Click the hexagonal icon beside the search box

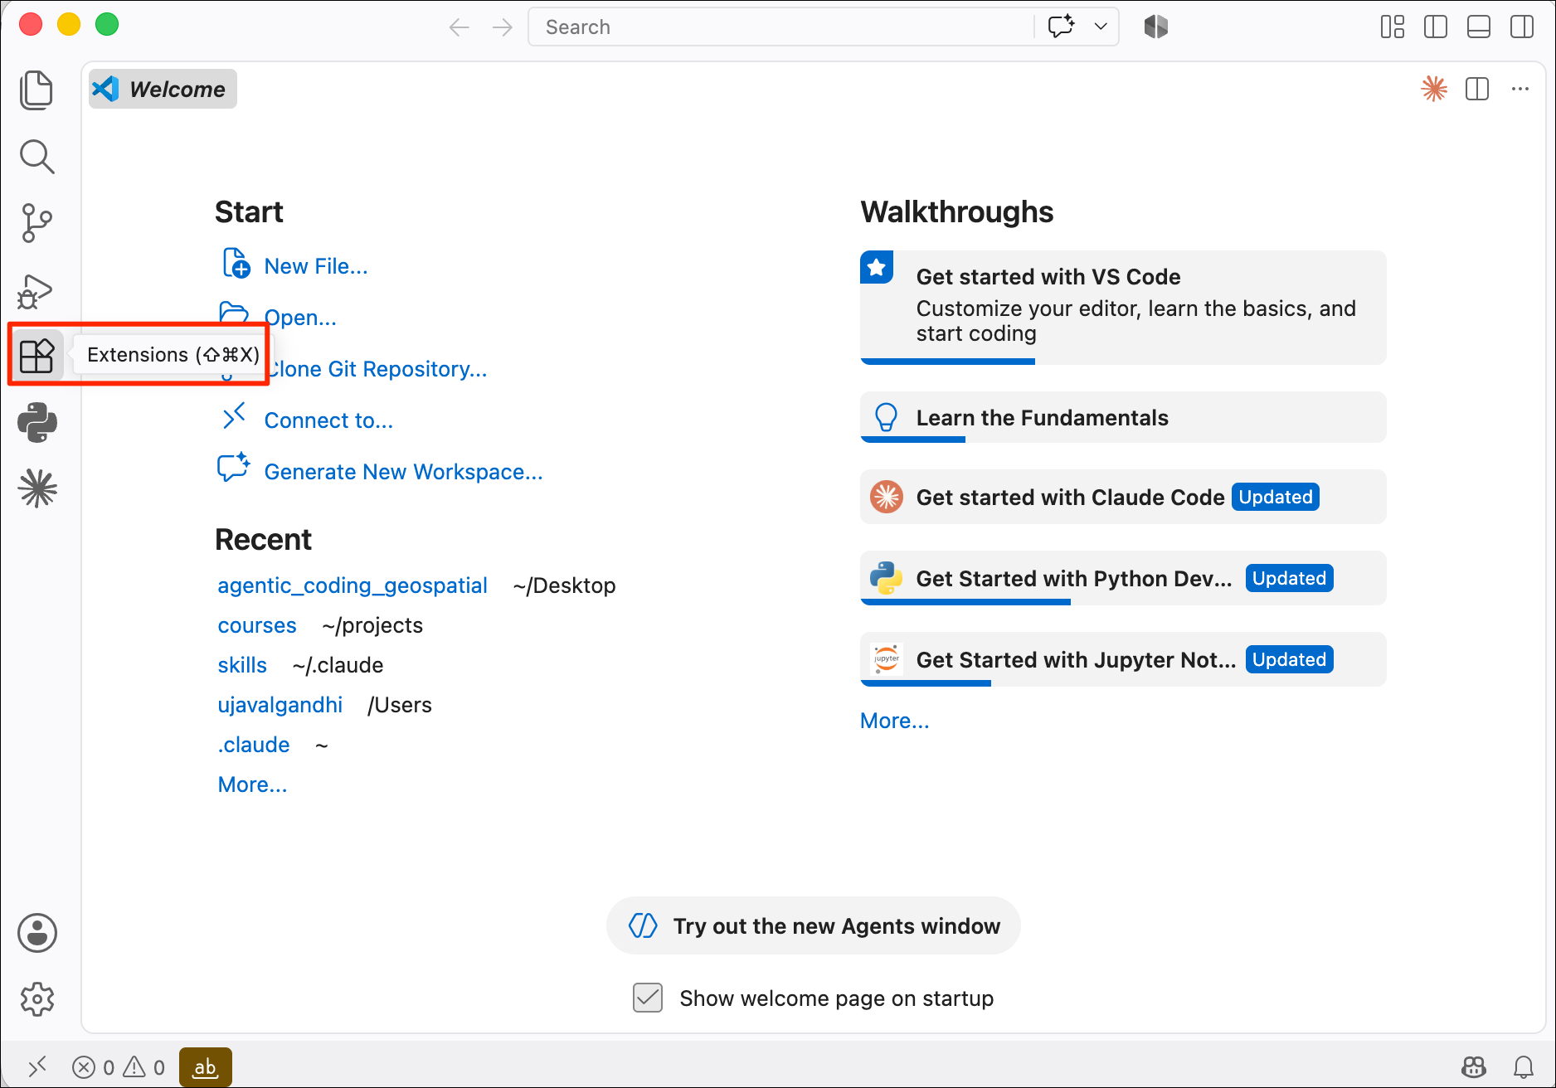coord(1155,27)
